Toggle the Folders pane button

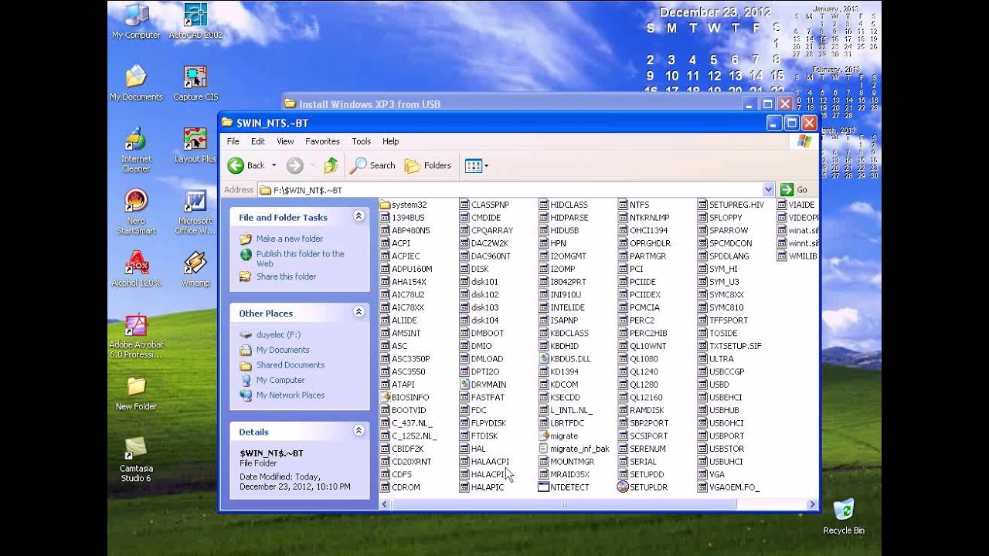click(428, 165)
